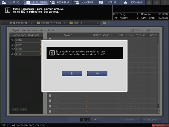Screen dimensions: 169x127
Task: Sort by the Nombre usuario column header
Action: pyautogui.click(x=102, y=35)
